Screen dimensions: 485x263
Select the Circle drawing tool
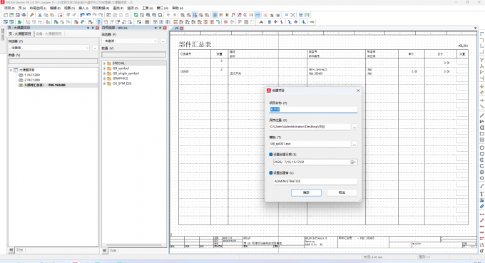coord(482,148)
